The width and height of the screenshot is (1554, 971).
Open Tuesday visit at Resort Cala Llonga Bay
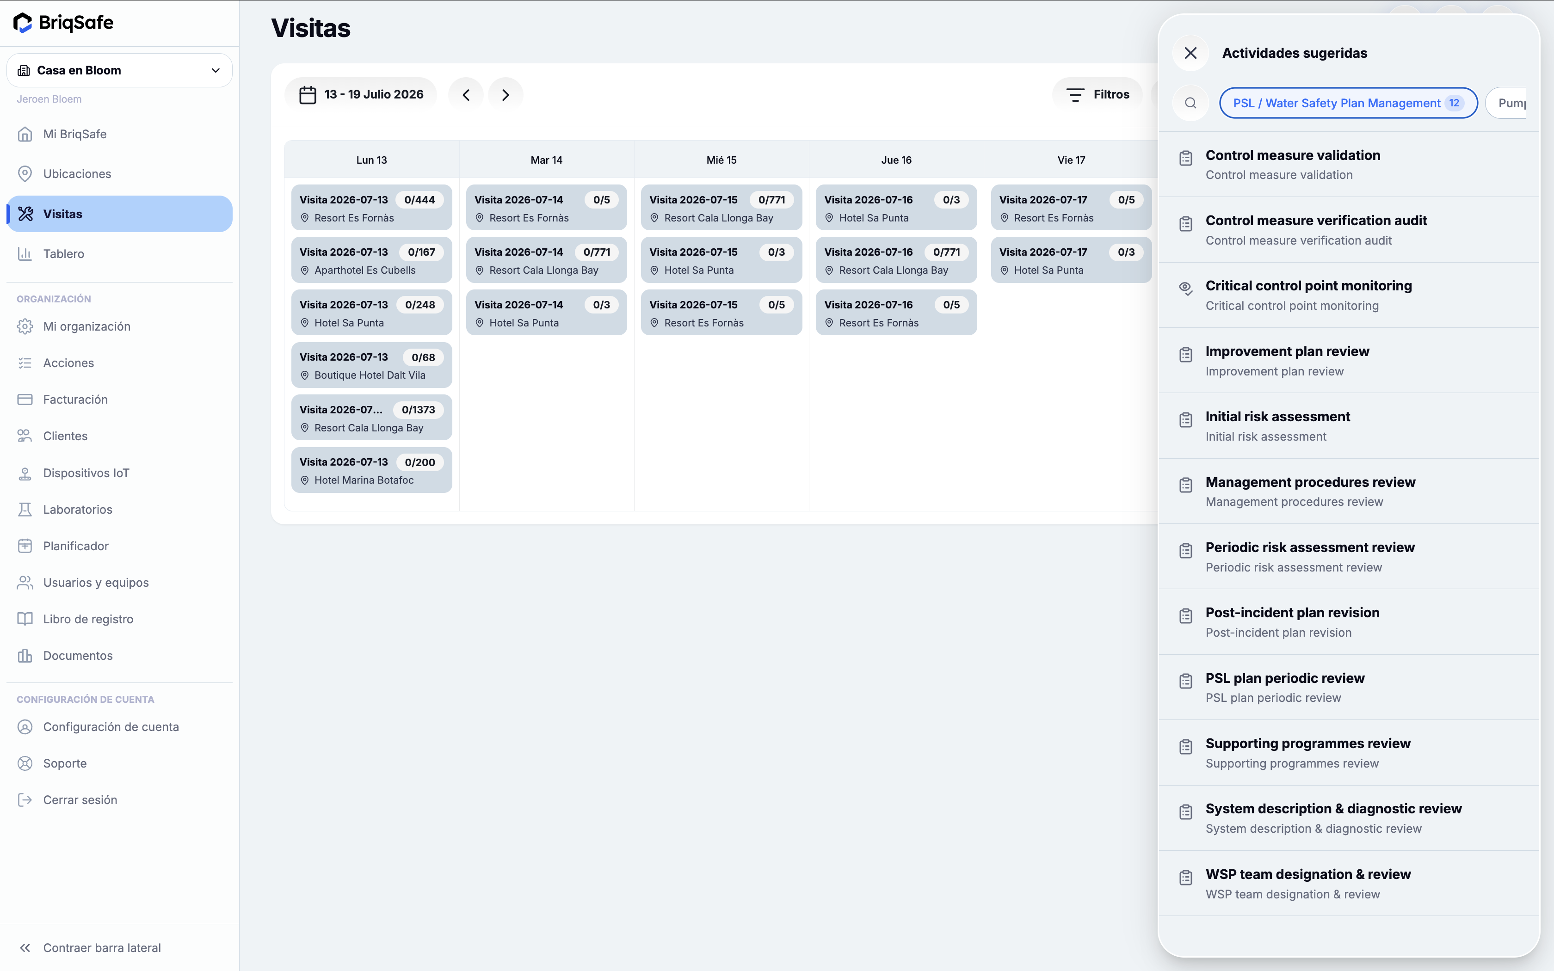547,260
